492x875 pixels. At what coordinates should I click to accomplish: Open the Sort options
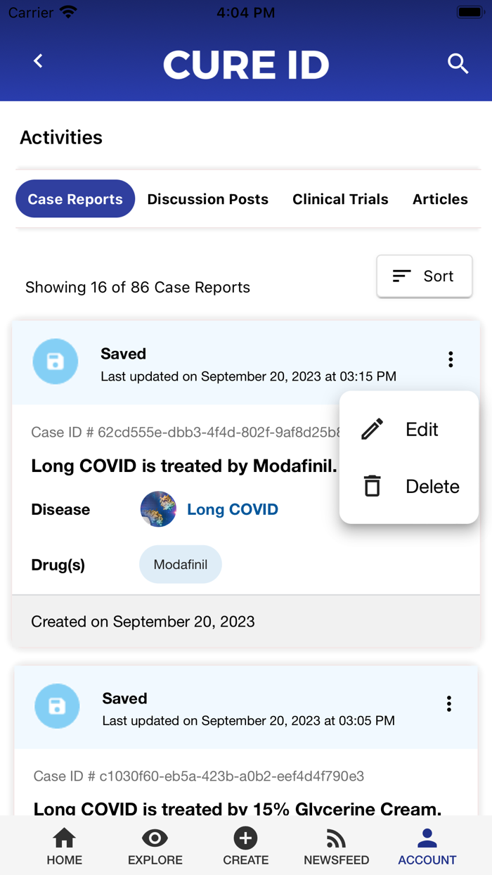click(424, 276)
